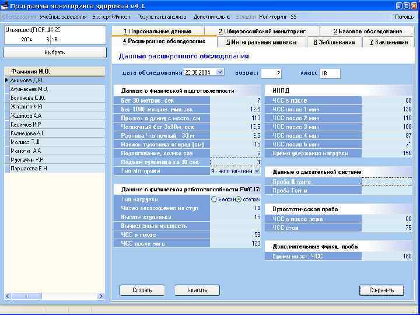This screenshot has width=420, height=315.
Task: Click the Бег 30 метров value field
Action: tap(236, 100)
